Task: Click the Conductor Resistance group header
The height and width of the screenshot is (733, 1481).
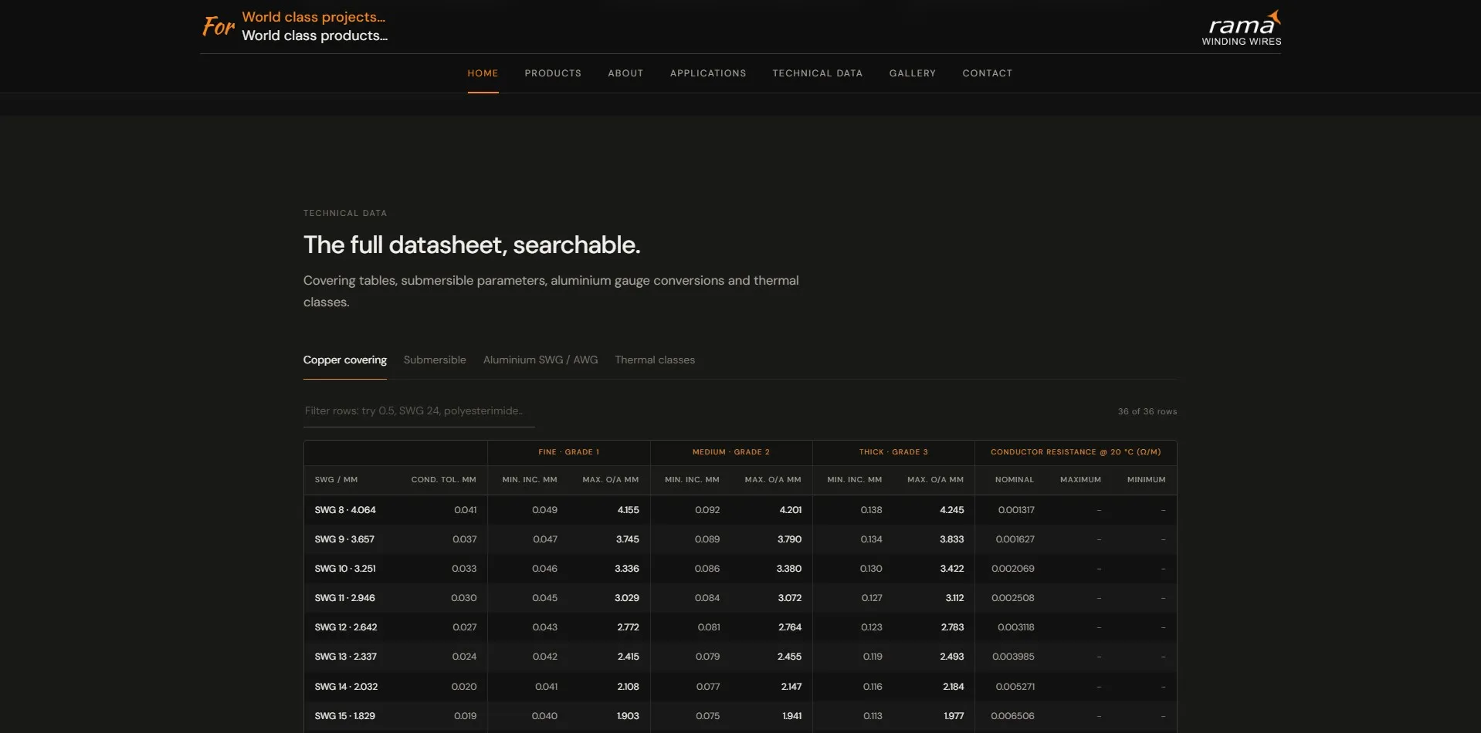Action: click(x=1076, y=452)
